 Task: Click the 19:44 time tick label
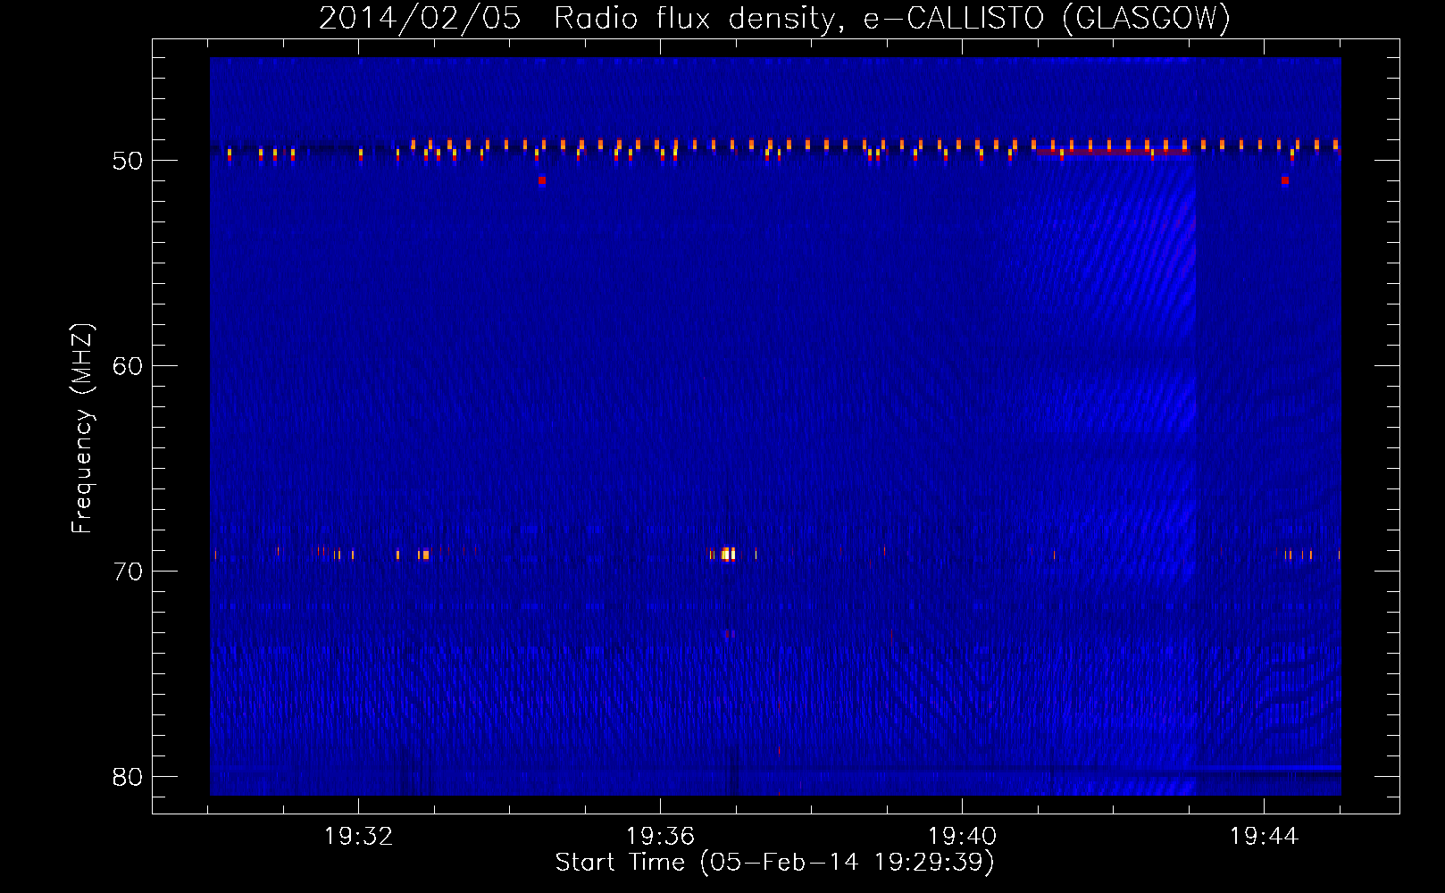1264,837
